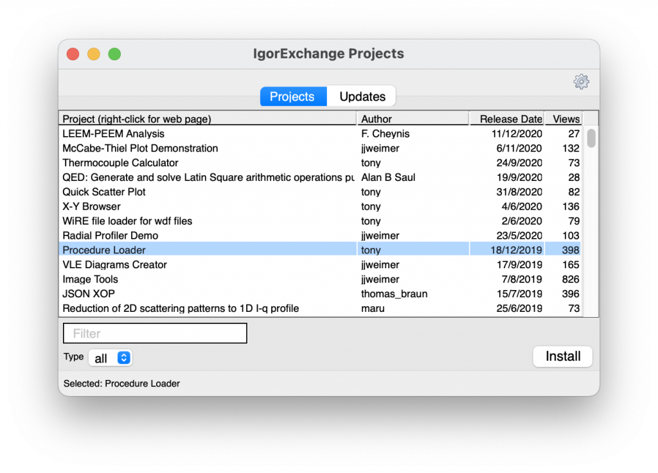Image resolution: width=658 pixels, height=473 pixels.
Task: Click views value 28
Action: (574, 177)
